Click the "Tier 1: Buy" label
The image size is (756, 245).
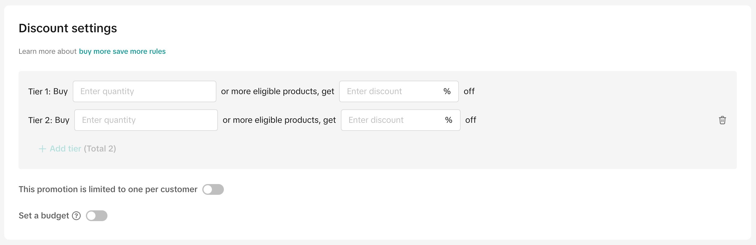coord(48,91)
